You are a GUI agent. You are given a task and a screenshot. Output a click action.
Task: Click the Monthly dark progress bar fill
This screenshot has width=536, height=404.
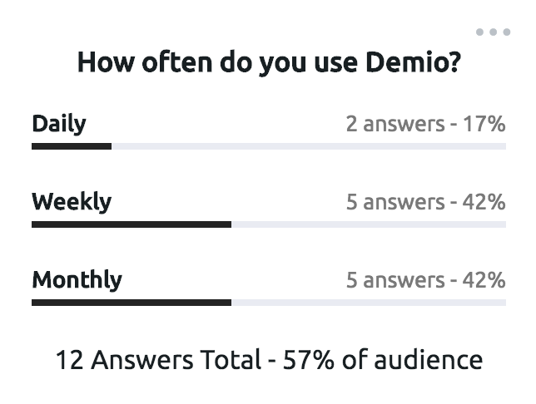[132, 303]
